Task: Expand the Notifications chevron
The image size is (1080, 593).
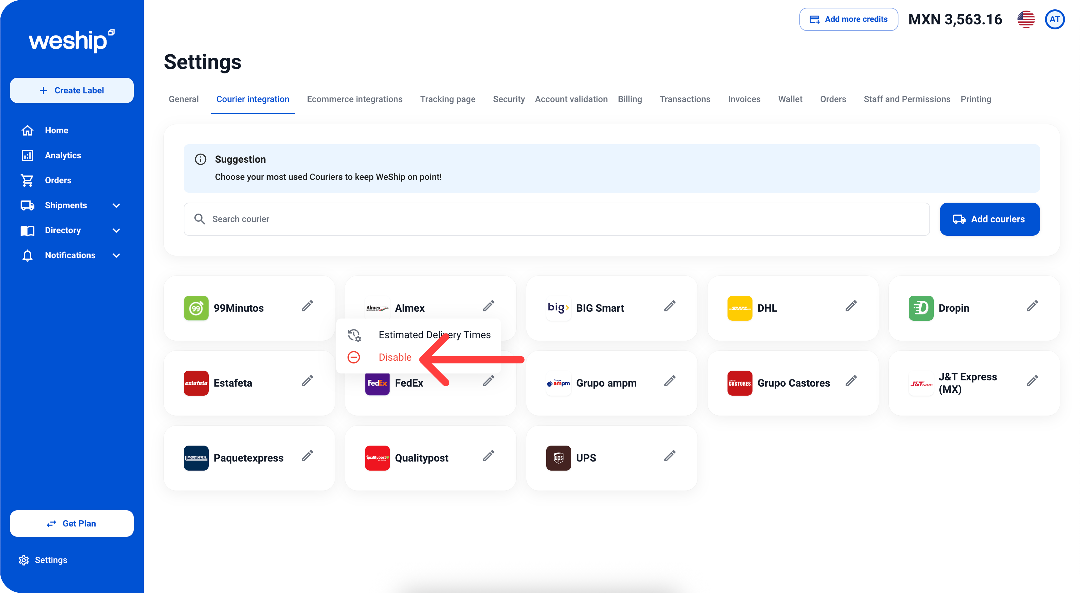Action: [x=116, y=256]
